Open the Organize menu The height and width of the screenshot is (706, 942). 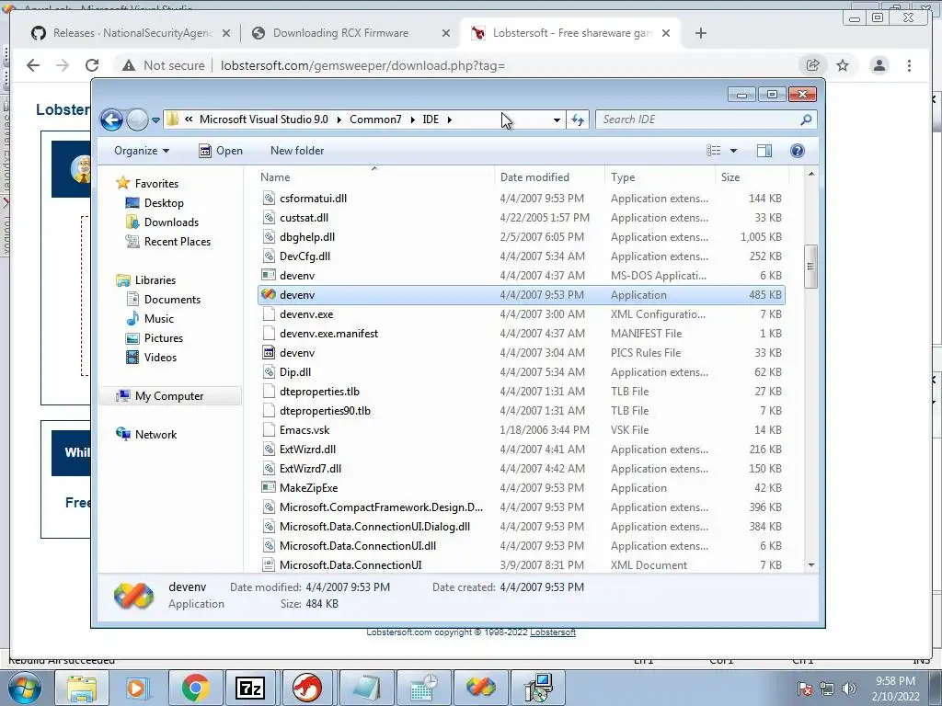tap(142, 151)
